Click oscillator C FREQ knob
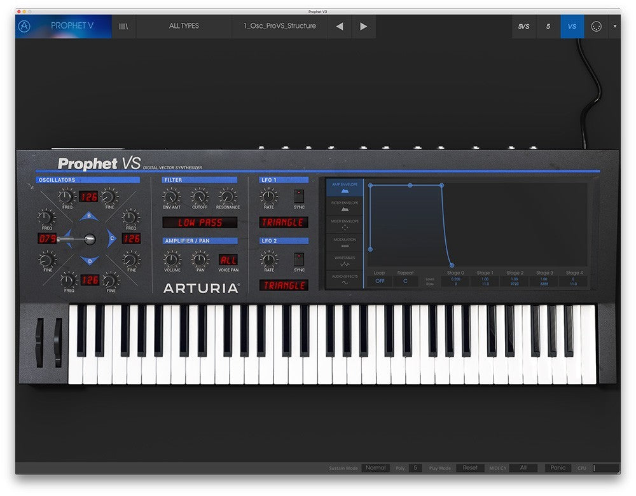Screen dimensions: 636x496 (x=130, y=217)
